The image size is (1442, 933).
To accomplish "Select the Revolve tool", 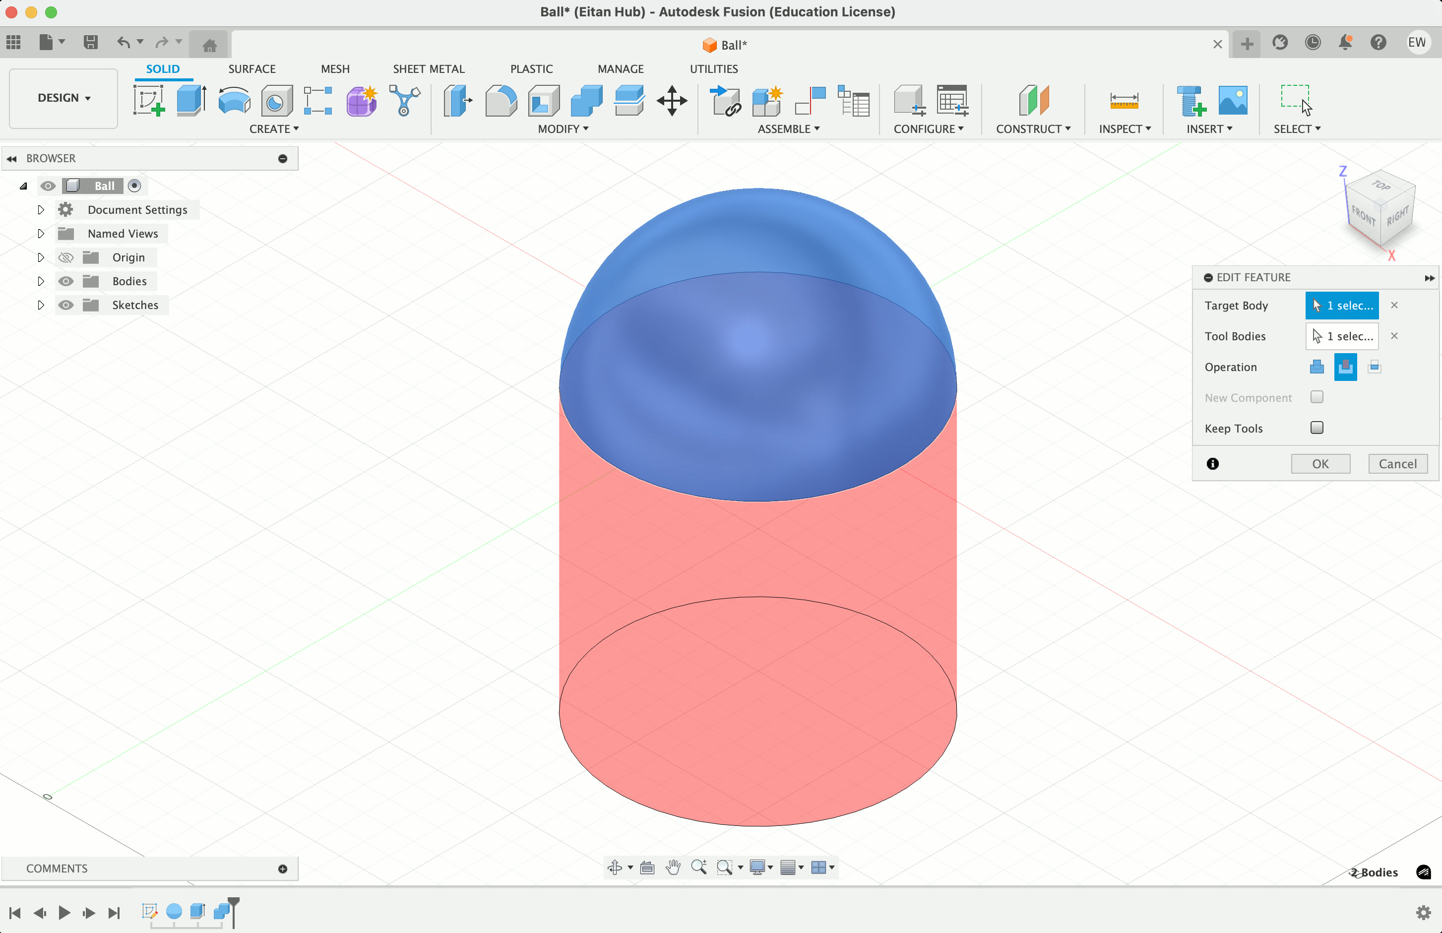I will (x=234, y=101).
